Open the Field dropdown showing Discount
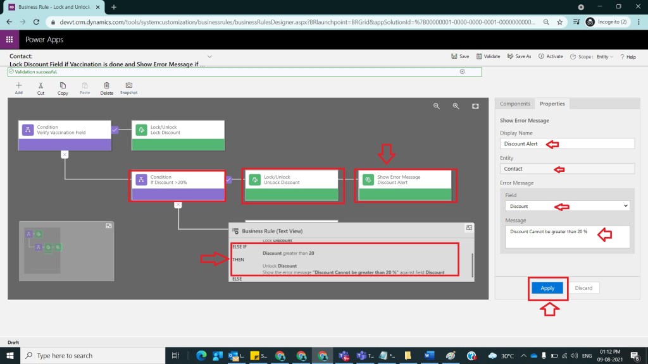This screenshot has width=648, height=364. (567, 206)
